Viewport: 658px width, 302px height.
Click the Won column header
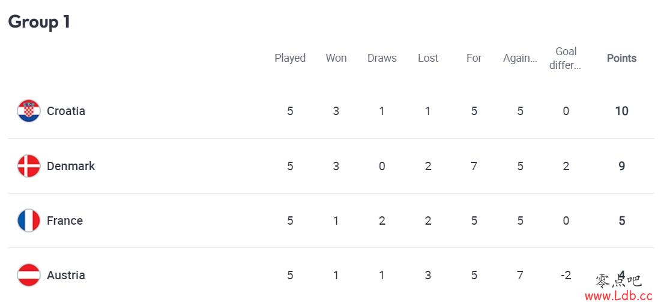[336, 58]
